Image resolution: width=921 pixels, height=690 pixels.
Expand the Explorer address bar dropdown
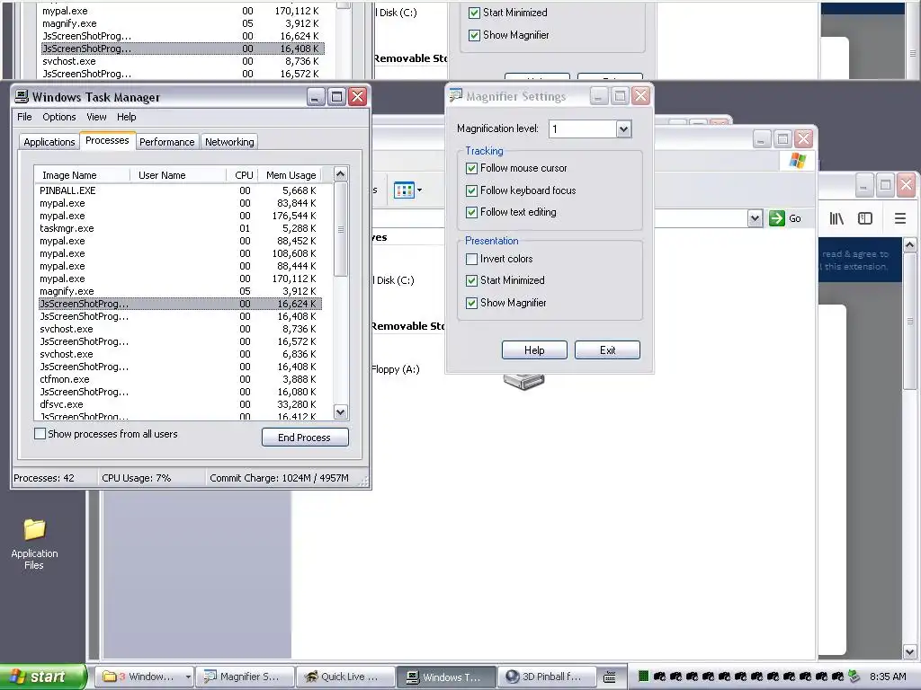coord(755,219)
